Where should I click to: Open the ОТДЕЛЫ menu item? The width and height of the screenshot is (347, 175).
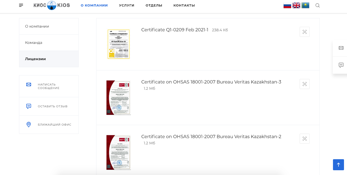pos(154,5)
